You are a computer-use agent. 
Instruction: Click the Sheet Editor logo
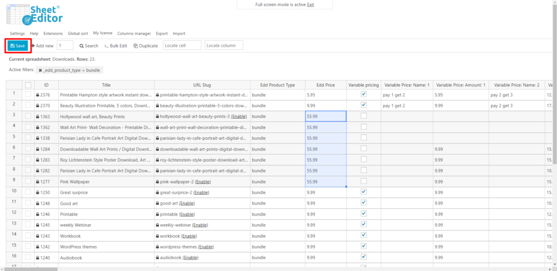coord(35,14)
